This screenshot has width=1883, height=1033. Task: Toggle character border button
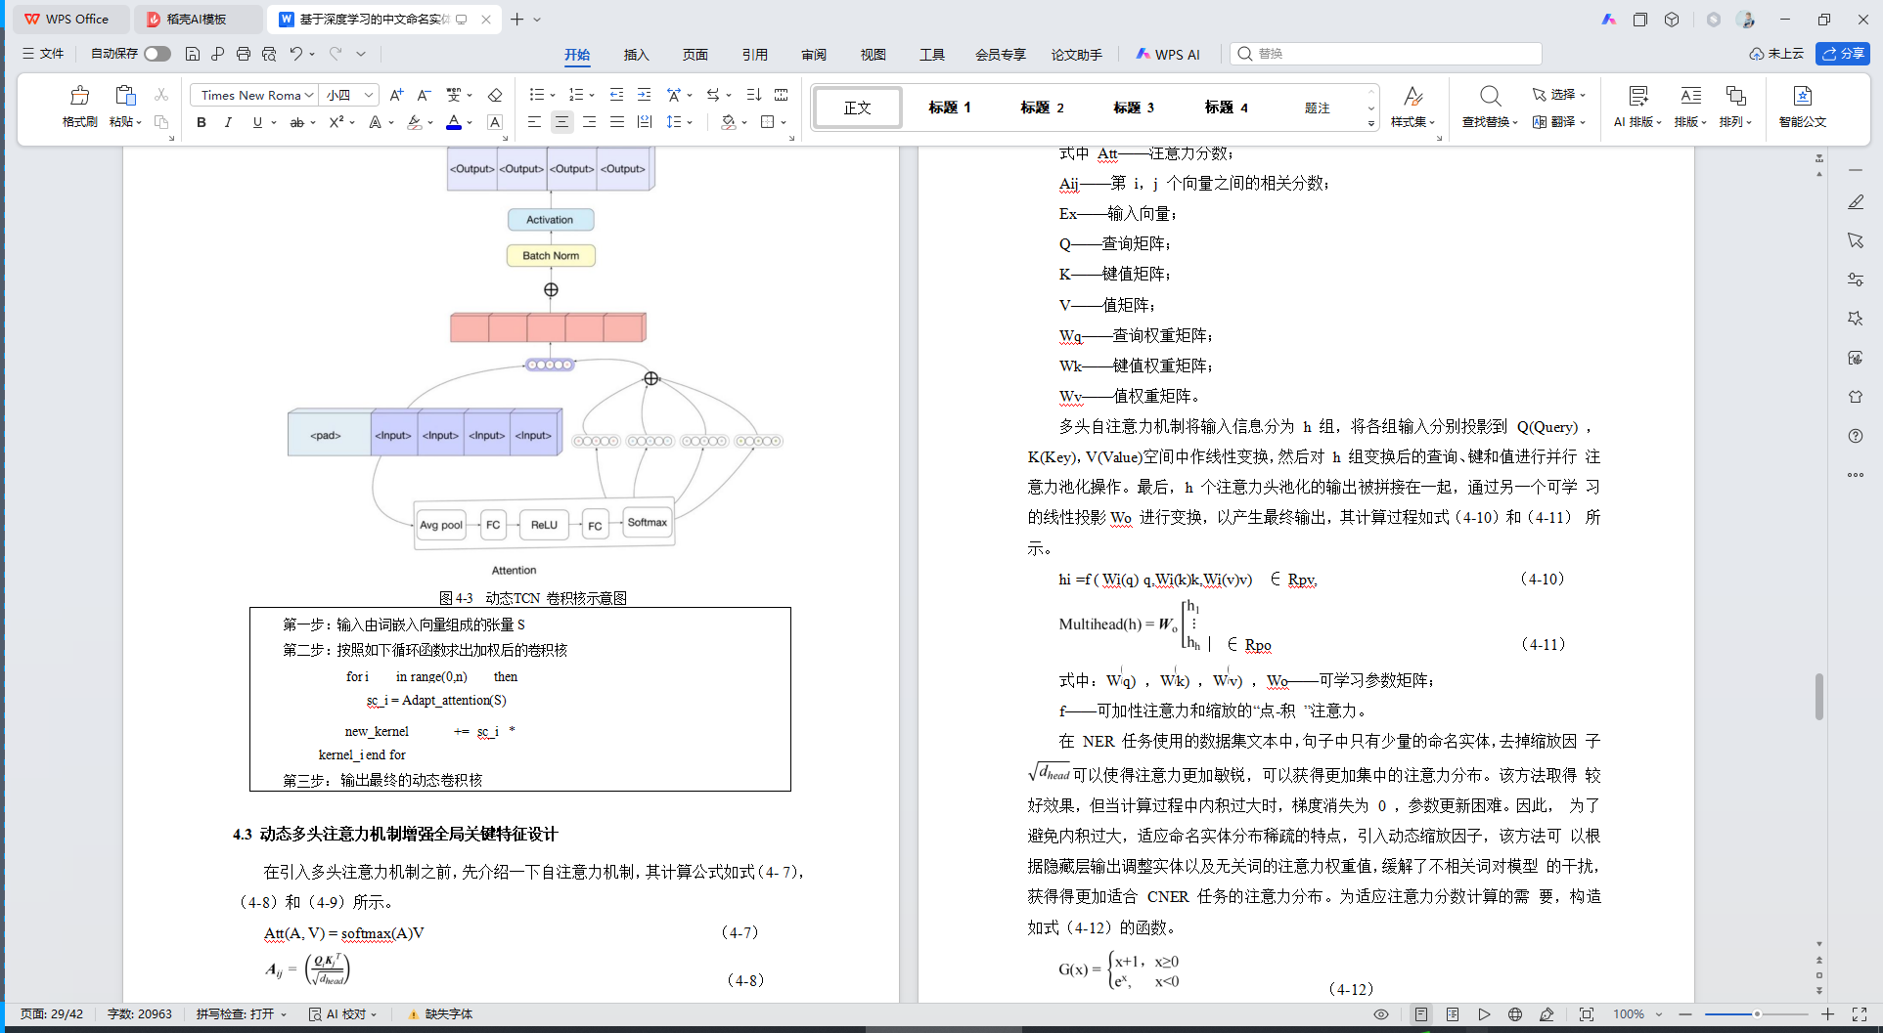495,122
